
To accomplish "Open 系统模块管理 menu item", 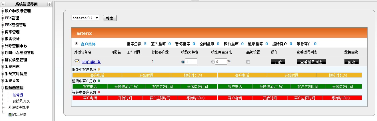I will click(18, 108).
